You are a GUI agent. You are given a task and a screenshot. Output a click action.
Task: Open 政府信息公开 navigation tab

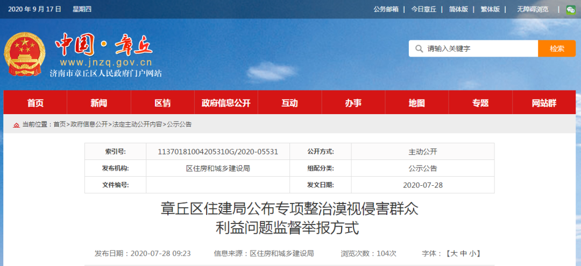[226, 103]
